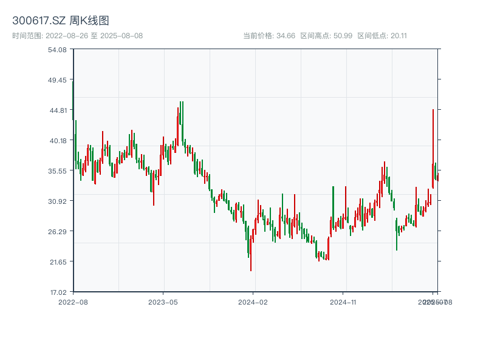Viewport: 486px width, 364px height.
Task: Click the 2023-05 x-axis date label
Action: click(x=163, y=302)
